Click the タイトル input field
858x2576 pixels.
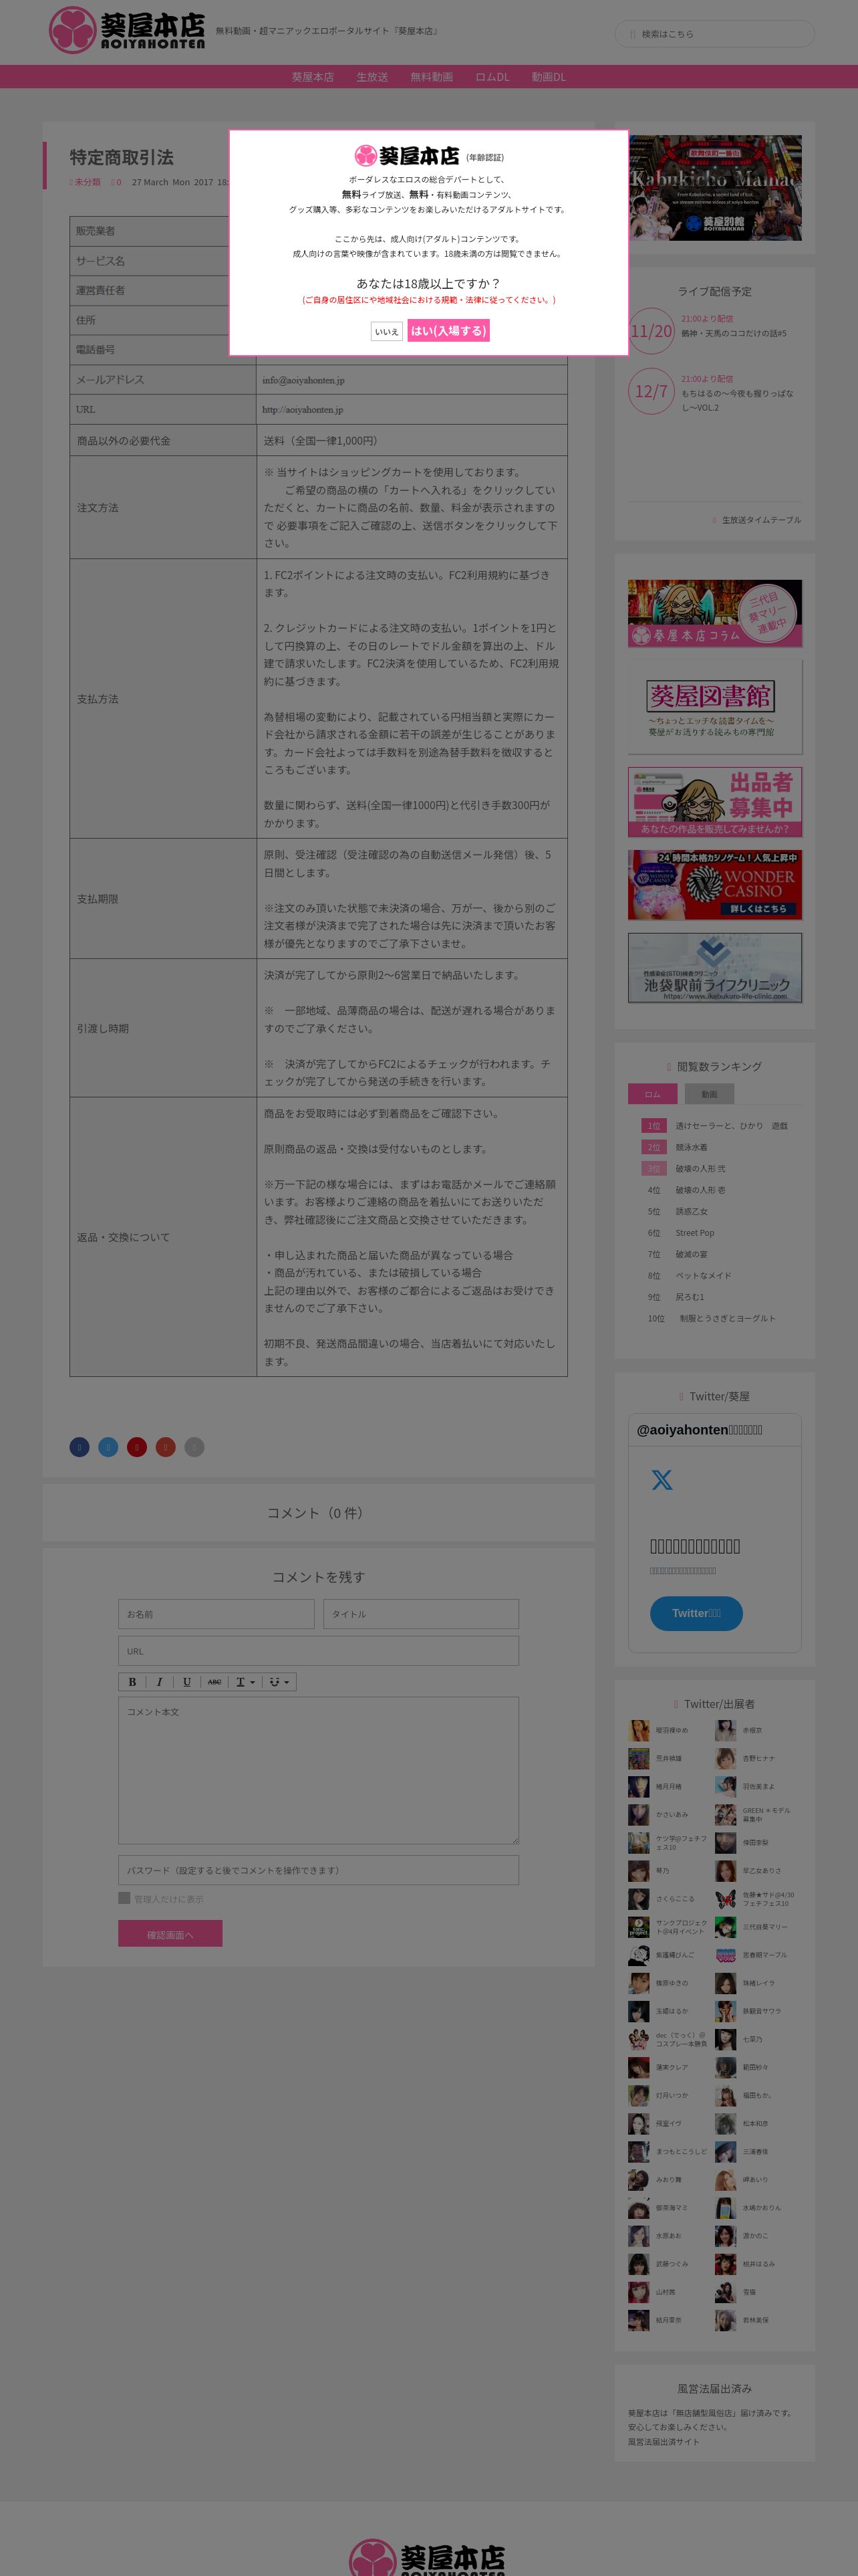[422, 1614]
